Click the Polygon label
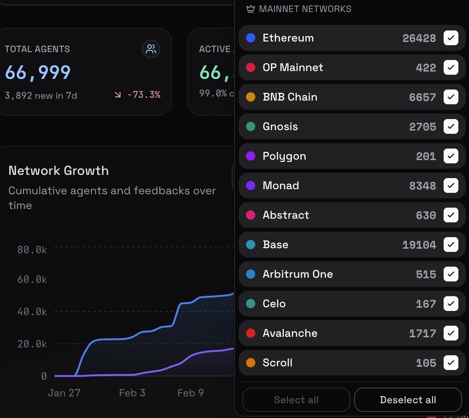 point(284,156)
